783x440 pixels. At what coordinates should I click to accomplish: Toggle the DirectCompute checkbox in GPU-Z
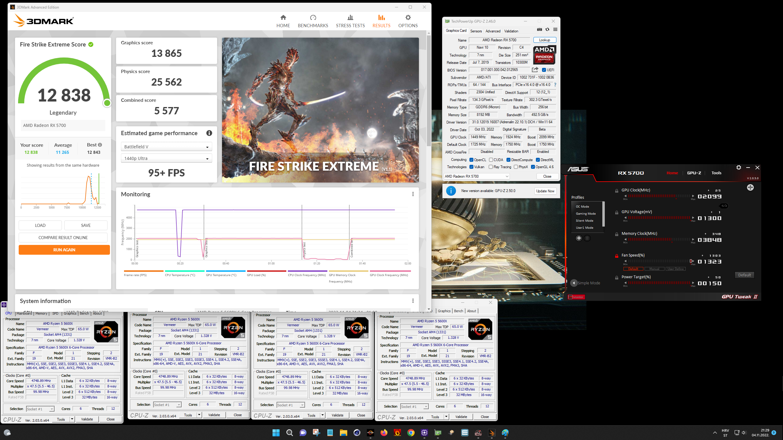click(508, 160)
